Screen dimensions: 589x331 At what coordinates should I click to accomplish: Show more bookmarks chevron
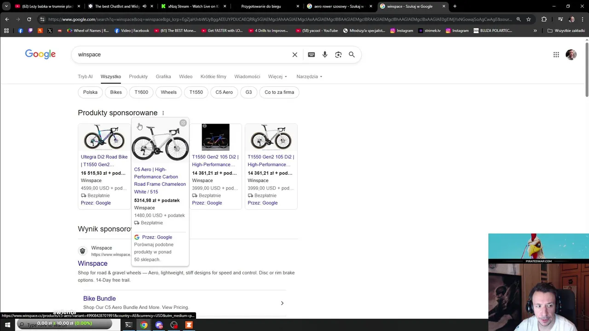click(535, 31)
